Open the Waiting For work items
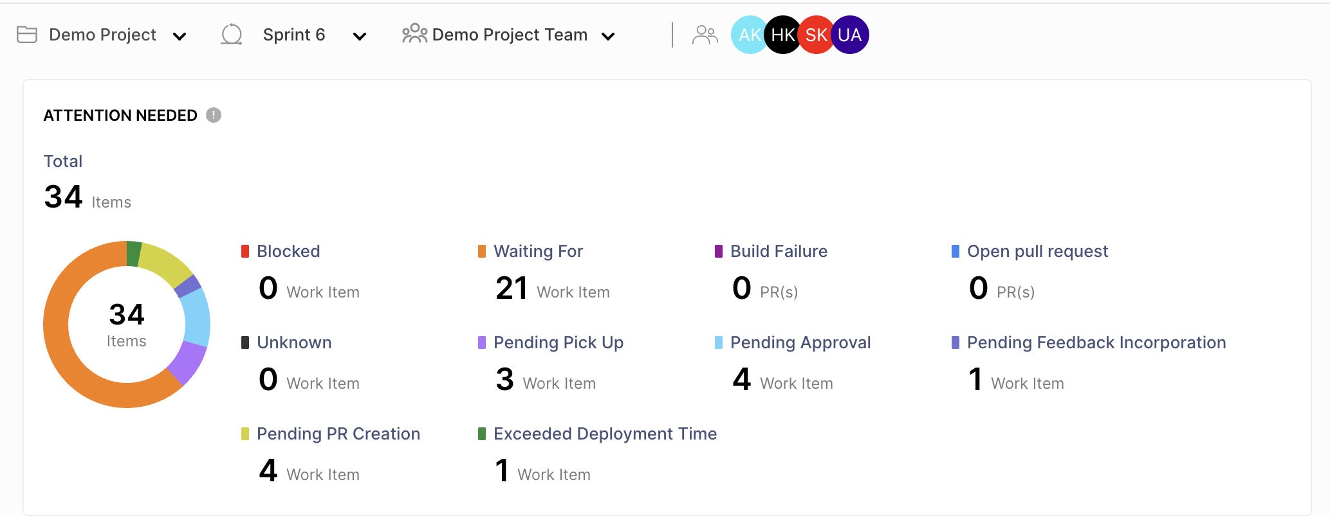 click(x=538, y=251)
